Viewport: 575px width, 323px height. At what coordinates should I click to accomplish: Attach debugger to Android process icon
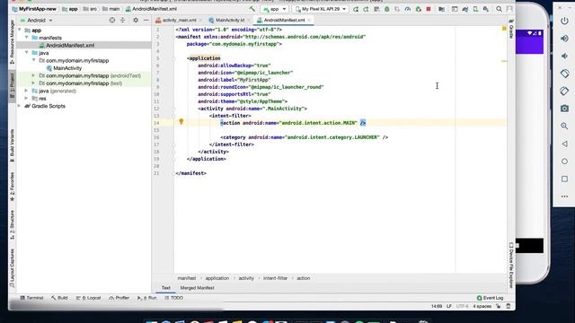point(418,9)
